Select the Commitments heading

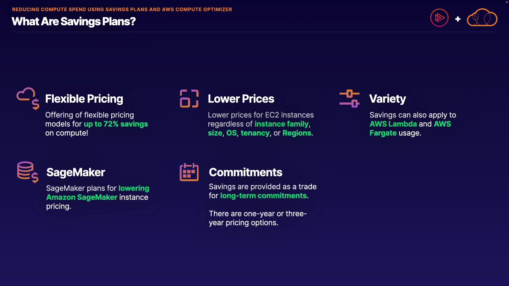point(245,172)
